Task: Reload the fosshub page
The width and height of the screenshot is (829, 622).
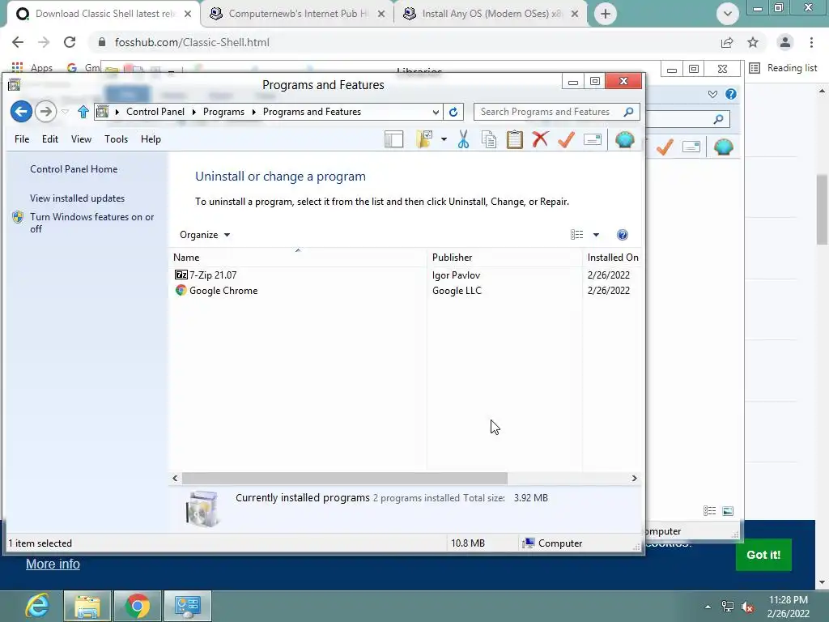Action: 70,42
